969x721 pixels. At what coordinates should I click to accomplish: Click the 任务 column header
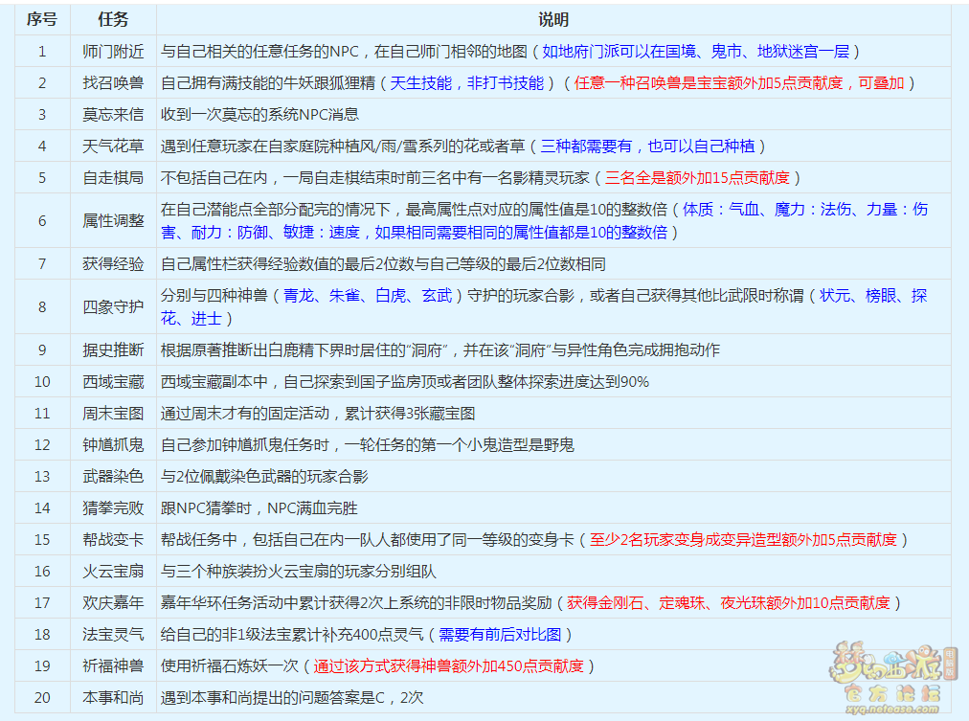(113, 20)
